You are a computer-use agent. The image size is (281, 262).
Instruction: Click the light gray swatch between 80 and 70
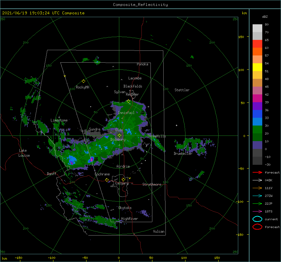click(257, 28)
